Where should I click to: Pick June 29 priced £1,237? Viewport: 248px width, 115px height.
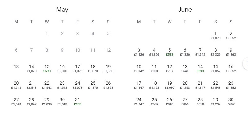[x=215, y=102]
